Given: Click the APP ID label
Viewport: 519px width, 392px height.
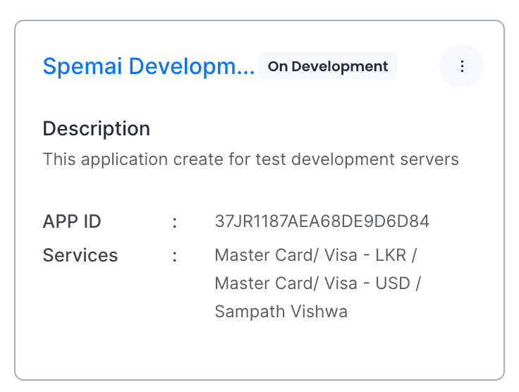Looking at the screenshot, I should pyautogui.click(x=72, y=221).
